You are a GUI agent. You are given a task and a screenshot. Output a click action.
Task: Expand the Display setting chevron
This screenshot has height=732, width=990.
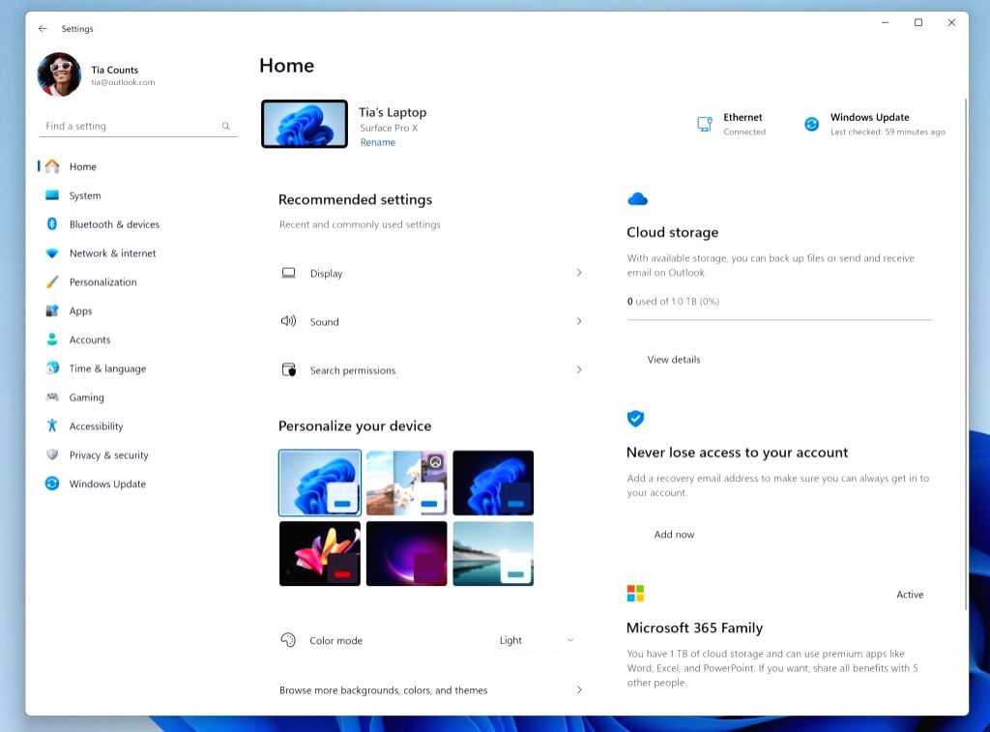coord(579,273)
